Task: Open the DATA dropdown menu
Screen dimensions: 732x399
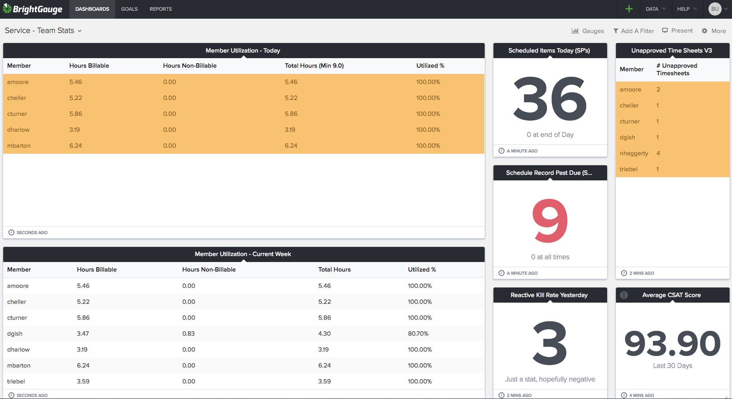Action: [655, 9]
